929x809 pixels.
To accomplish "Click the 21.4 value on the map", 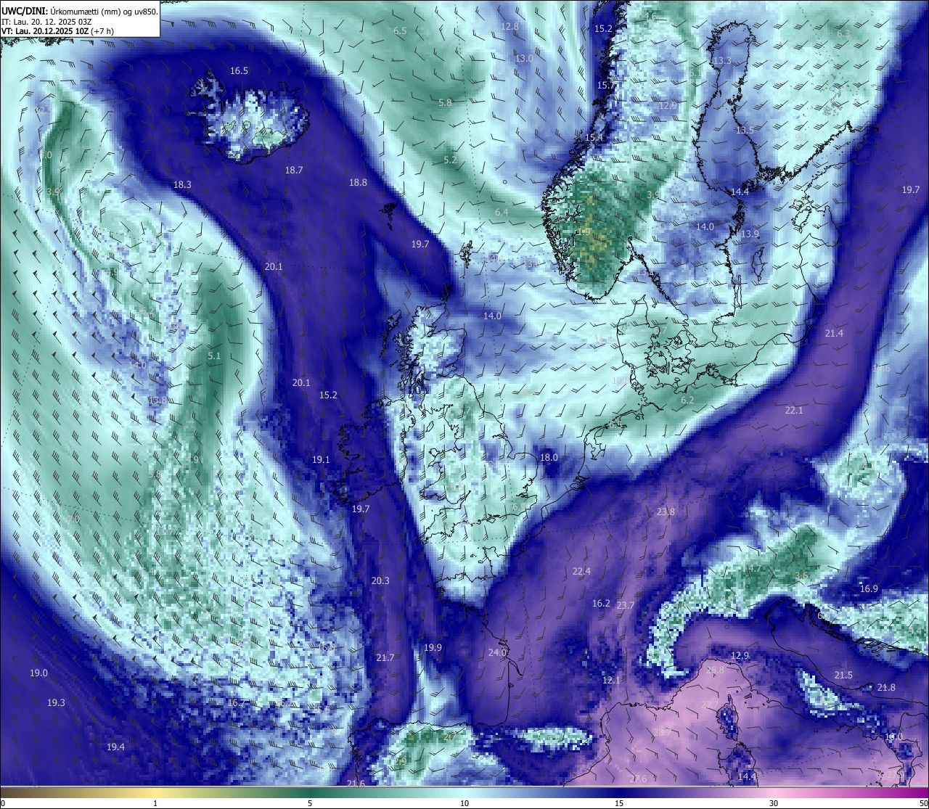I will (x=834, y=334).
